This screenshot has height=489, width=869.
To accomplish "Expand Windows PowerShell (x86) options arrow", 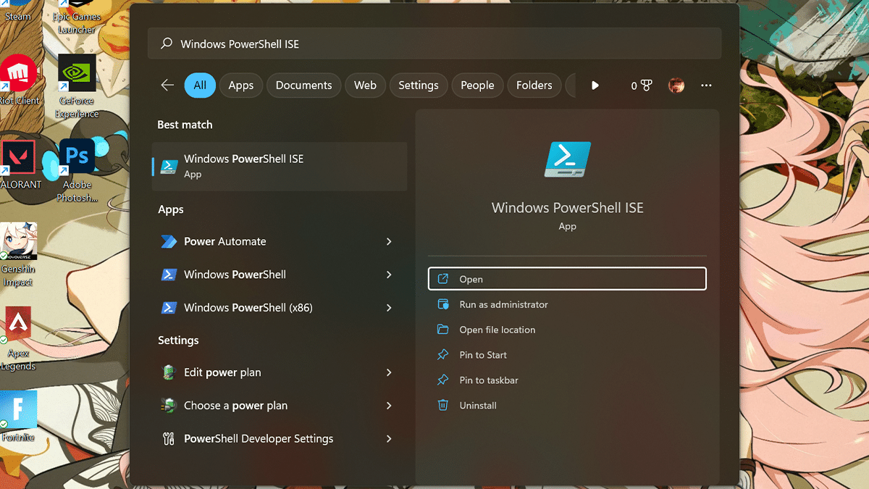I will click(x=389, y=308).
